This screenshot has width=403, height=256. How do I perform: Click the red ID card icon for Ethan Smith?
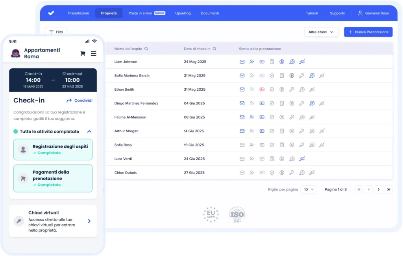click(x=262, y=90)
